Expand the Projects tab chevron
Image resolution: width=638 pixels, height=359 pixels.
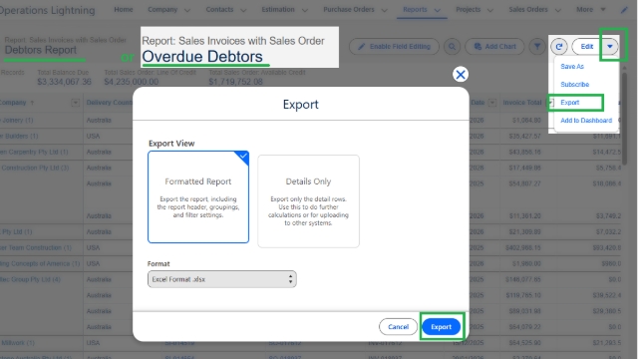click(x=490, y=10)
